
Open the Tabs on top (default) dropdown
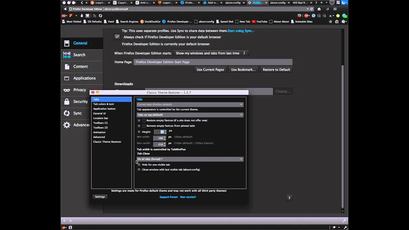tap(190, 115)
